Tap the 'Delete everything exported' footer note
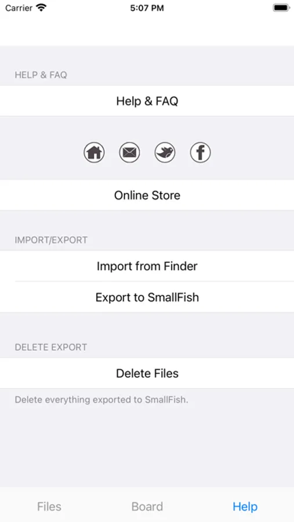The height and width of the screenshot is (522, 294). coord(101,400)
